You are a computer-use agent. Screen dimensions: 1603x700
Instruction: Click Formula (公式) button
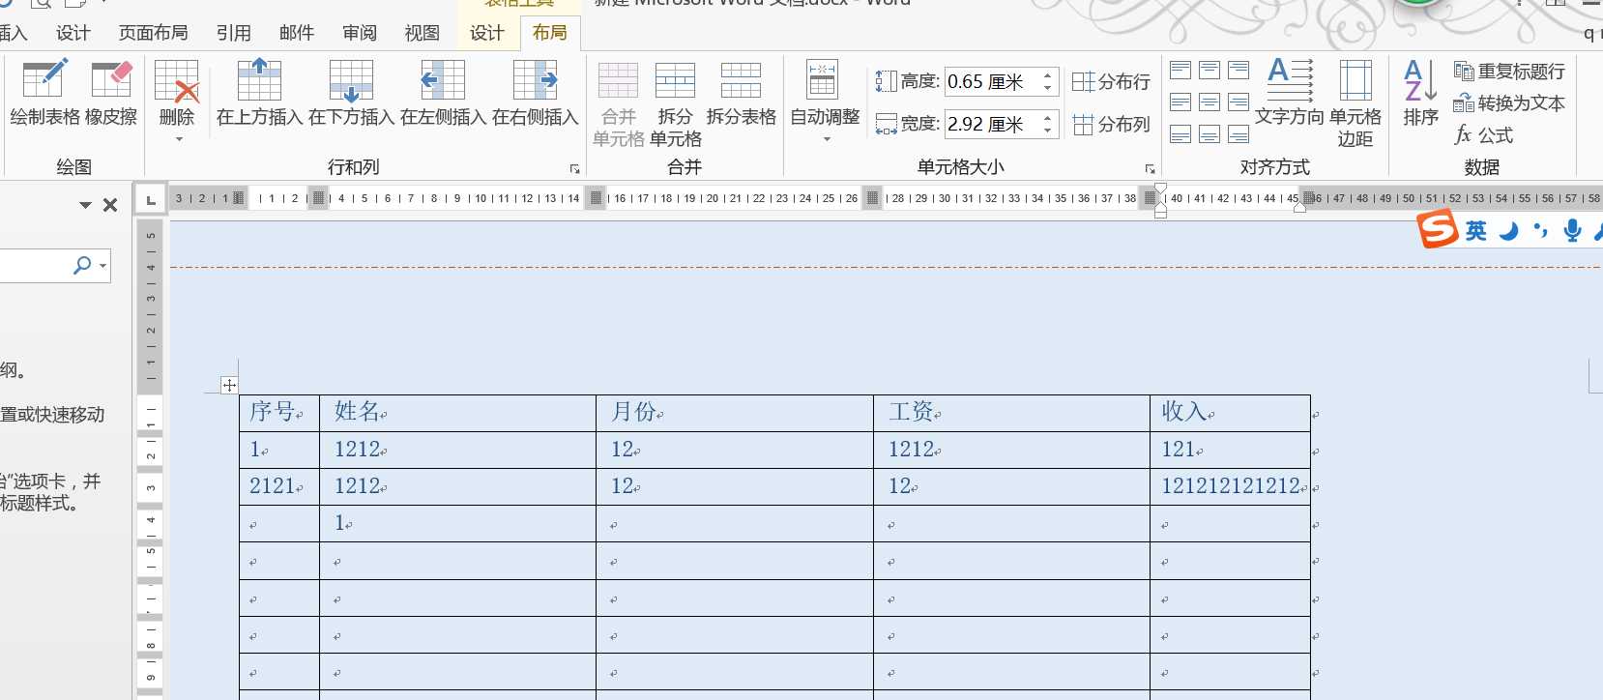pos(1484,135)
